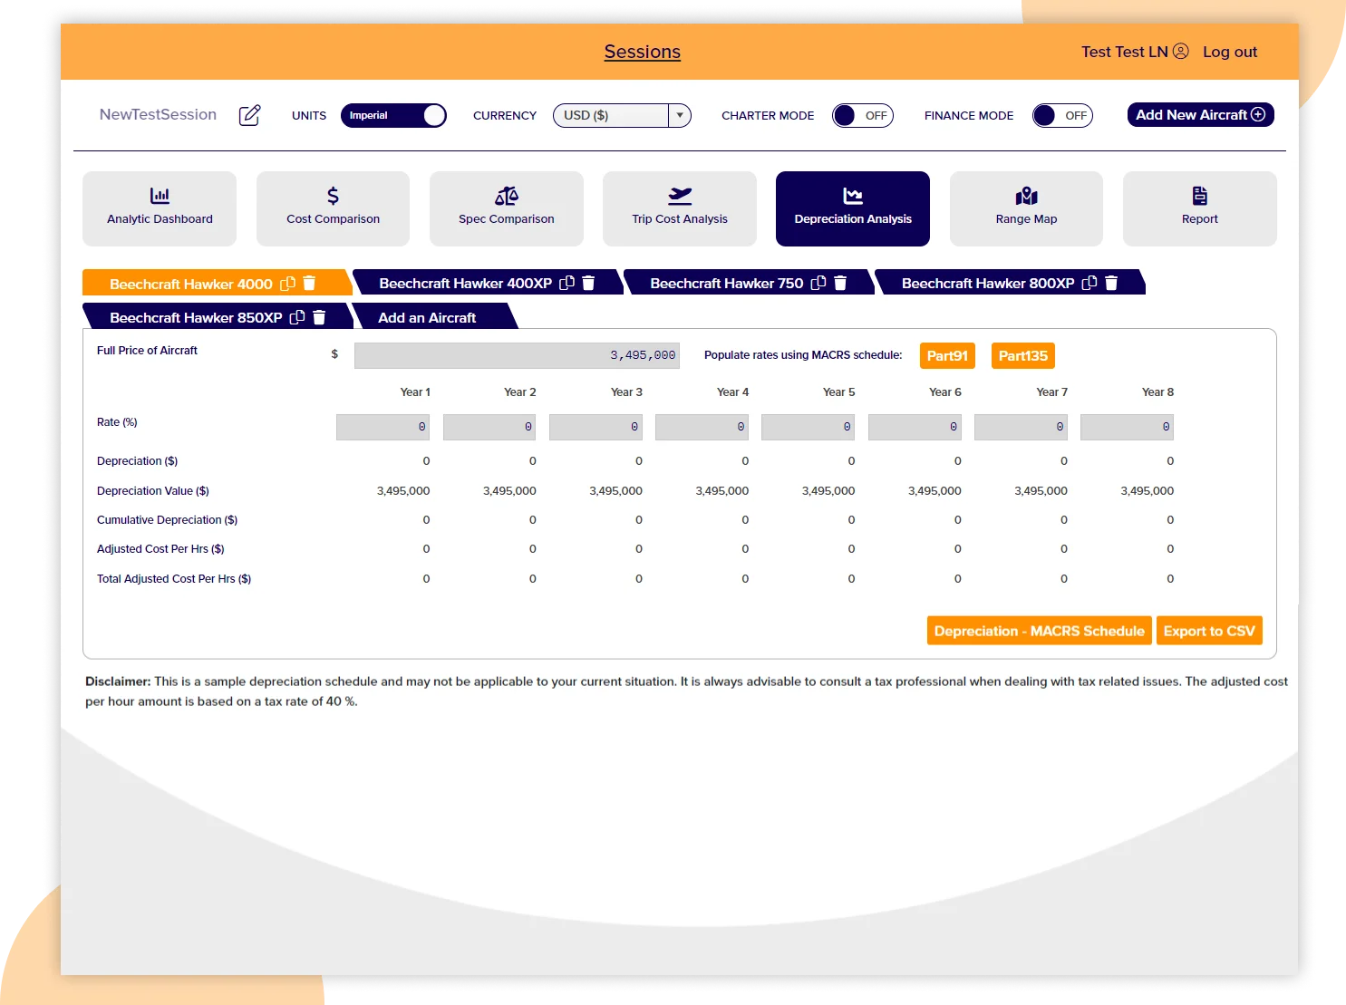The image size is (1346, 1005).
Task: Duplicate the Beechcraft Hawker 4000 via copy icon
Action: (288, 284)
